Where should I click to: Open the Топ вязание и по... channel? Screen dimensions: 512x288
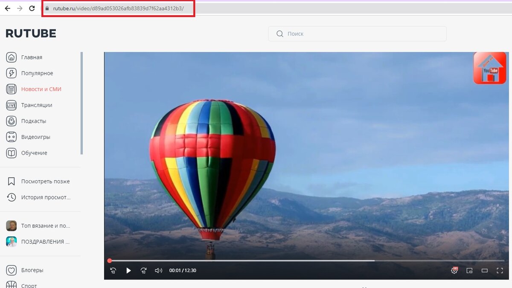(x=46, y=226)
